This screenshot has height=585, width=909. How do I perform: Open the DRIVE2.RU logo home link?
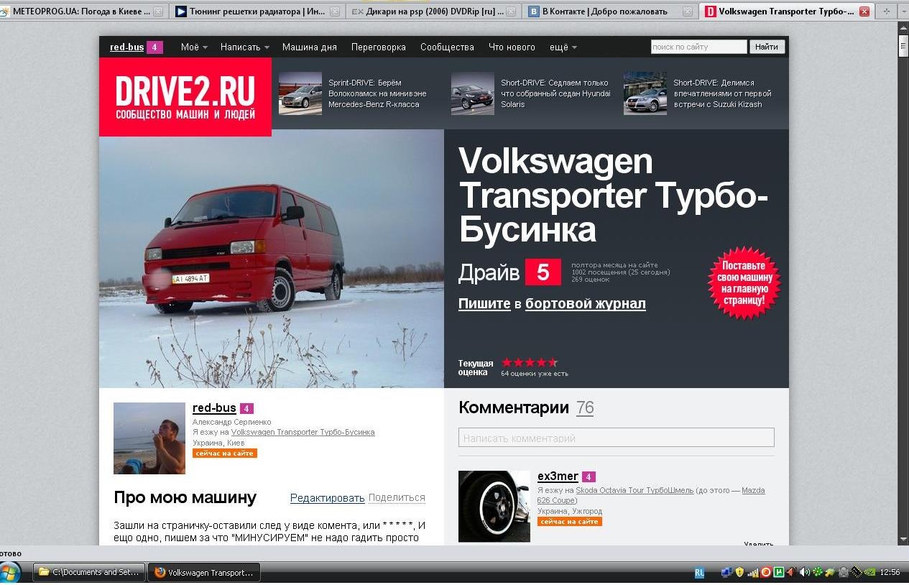[x=185, y=97]
